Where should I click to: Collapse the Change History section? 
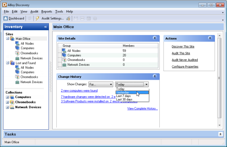pos(154,76)
